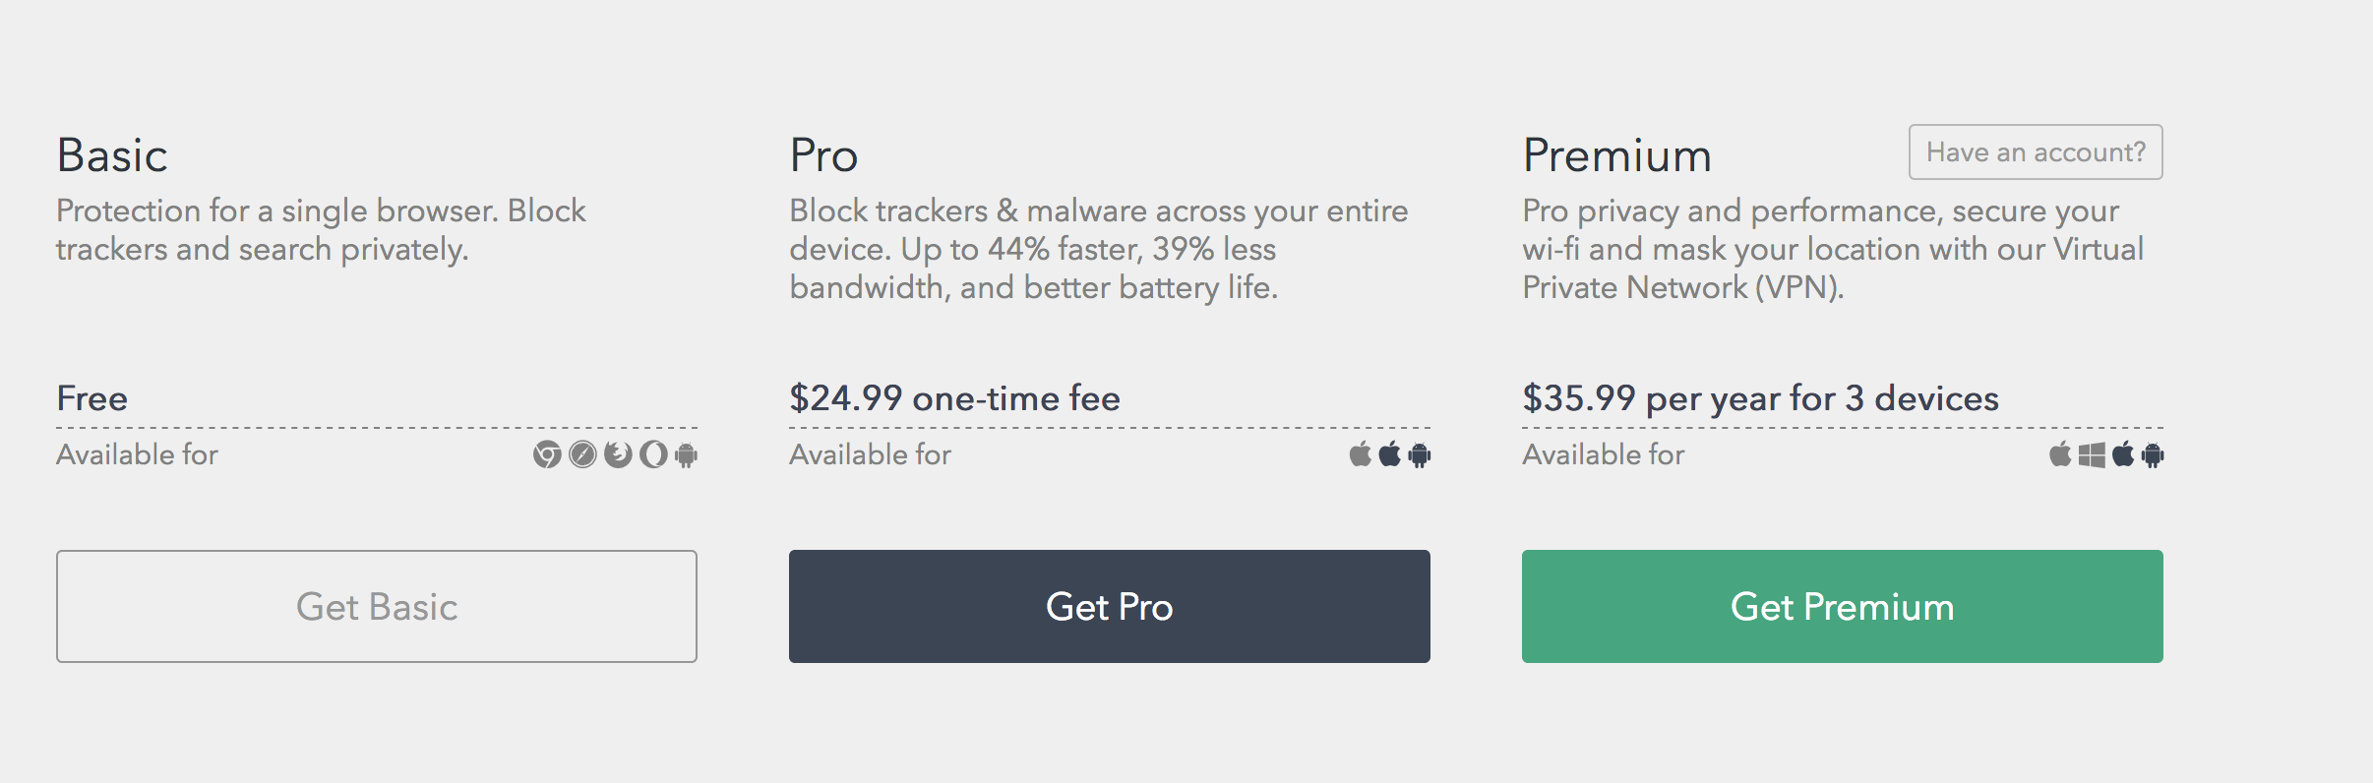Click the Android icon under Pro plan
The height and width of the screenshot is (783, 2373).
pyautogui.click(x=1420, y=454)
